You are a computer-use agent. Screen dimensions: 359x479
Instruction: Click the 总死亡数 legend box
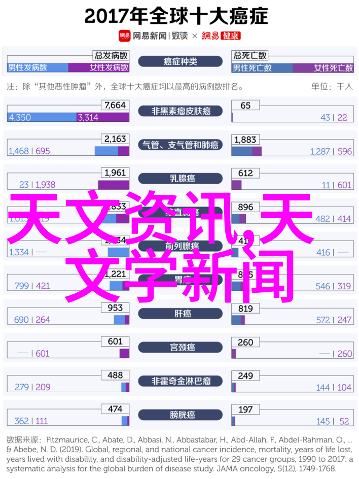tap(249, 55)
